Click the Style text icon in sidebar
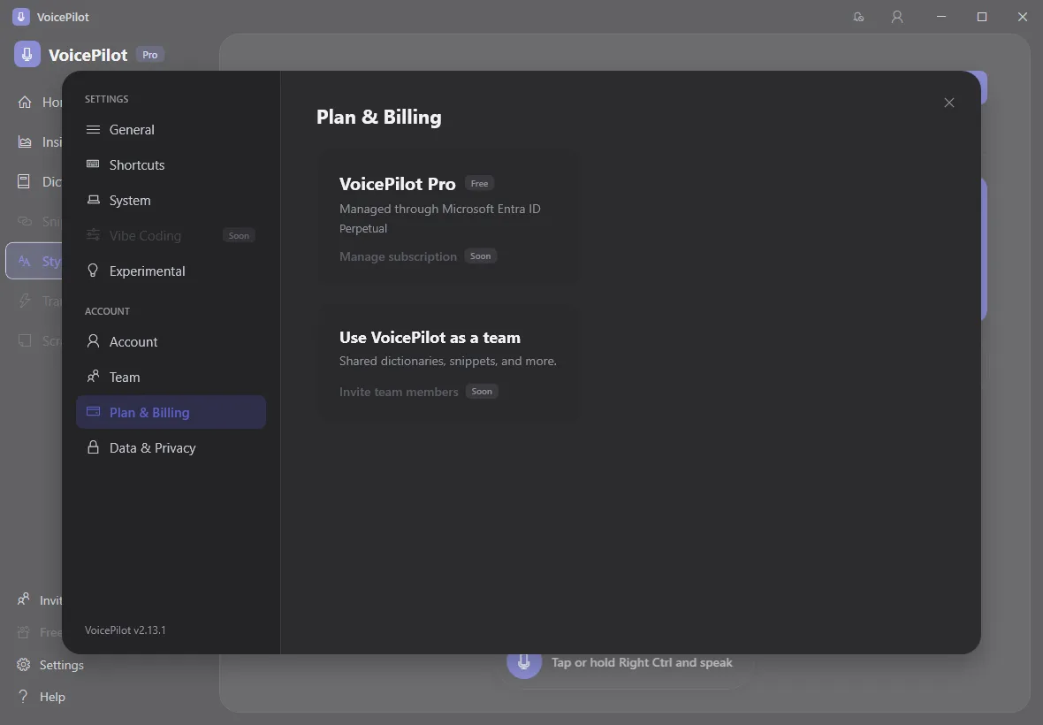This screenshot has height=725, width=1043. 25,261
